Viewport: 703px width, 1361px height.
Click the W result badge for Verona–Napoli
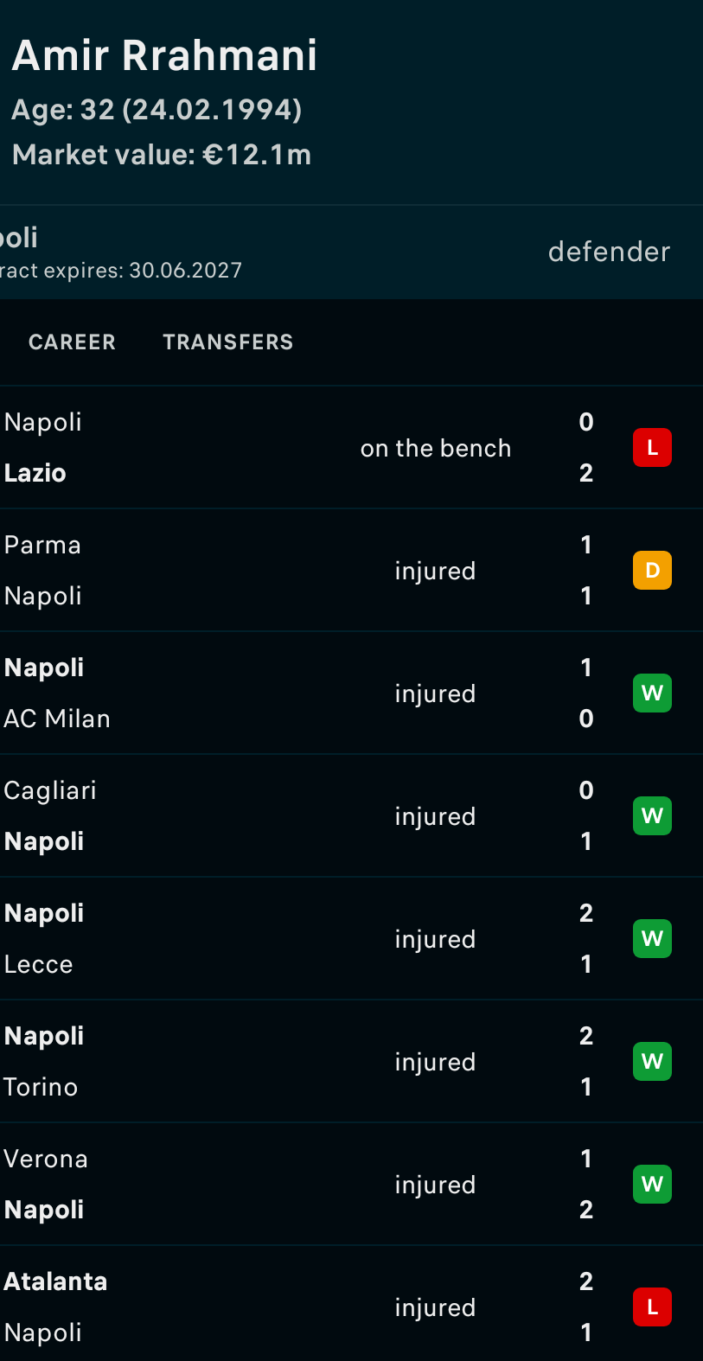[x=652, y=1185]
